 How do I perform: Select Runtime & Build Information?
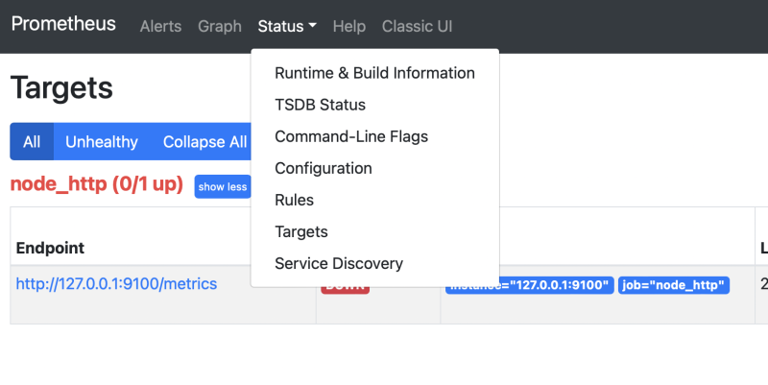pos(374,73)
